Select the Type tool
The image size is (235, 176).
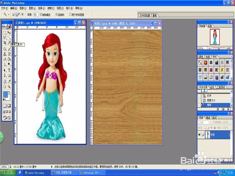(9, 70)
